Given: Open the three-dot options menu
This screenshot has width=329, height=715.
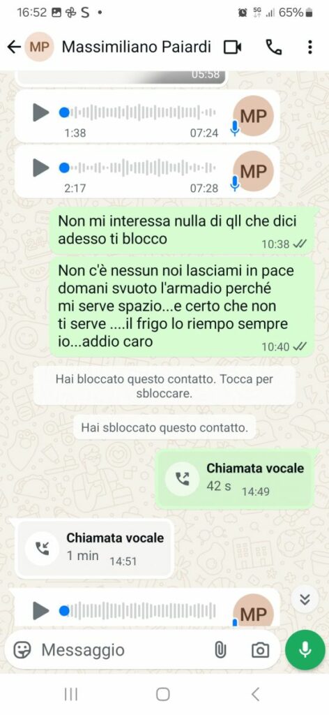Looking at the screenshot, I should 310,47.
